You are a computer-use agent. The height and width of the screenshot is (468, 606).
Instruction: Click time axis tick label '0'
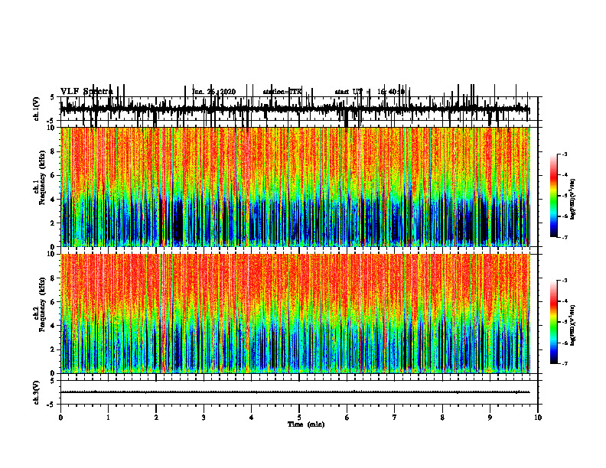60,418
